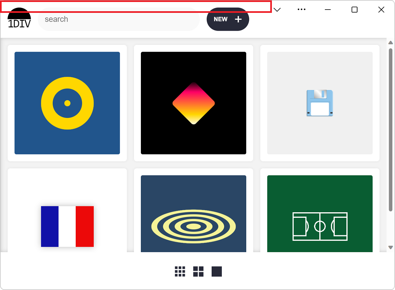Minimize the app window
Screen dimensions: 395x290
pyautogui.click(x=328, y=10)
